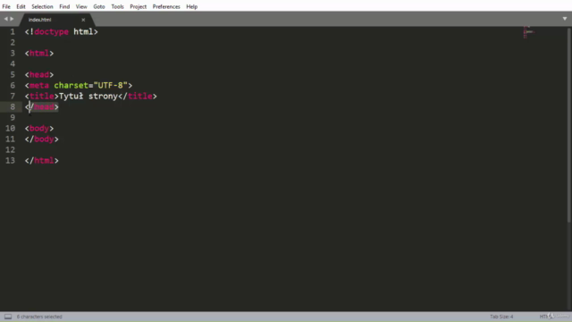Open the Goto menu
This screenshot has width=572, height=322.
(99, 6)
